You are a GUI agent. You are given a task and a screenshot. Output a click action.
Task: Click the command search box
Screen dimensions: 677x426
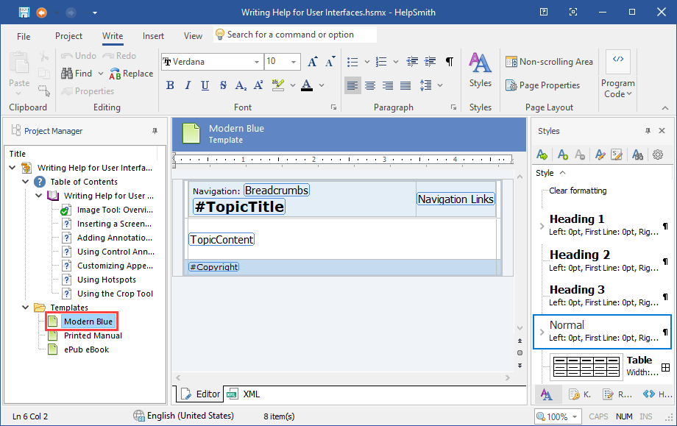(294, 35)
